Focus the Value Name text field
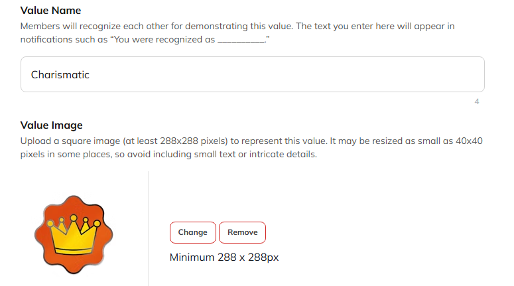514x286 pixels. coord(253,74)
